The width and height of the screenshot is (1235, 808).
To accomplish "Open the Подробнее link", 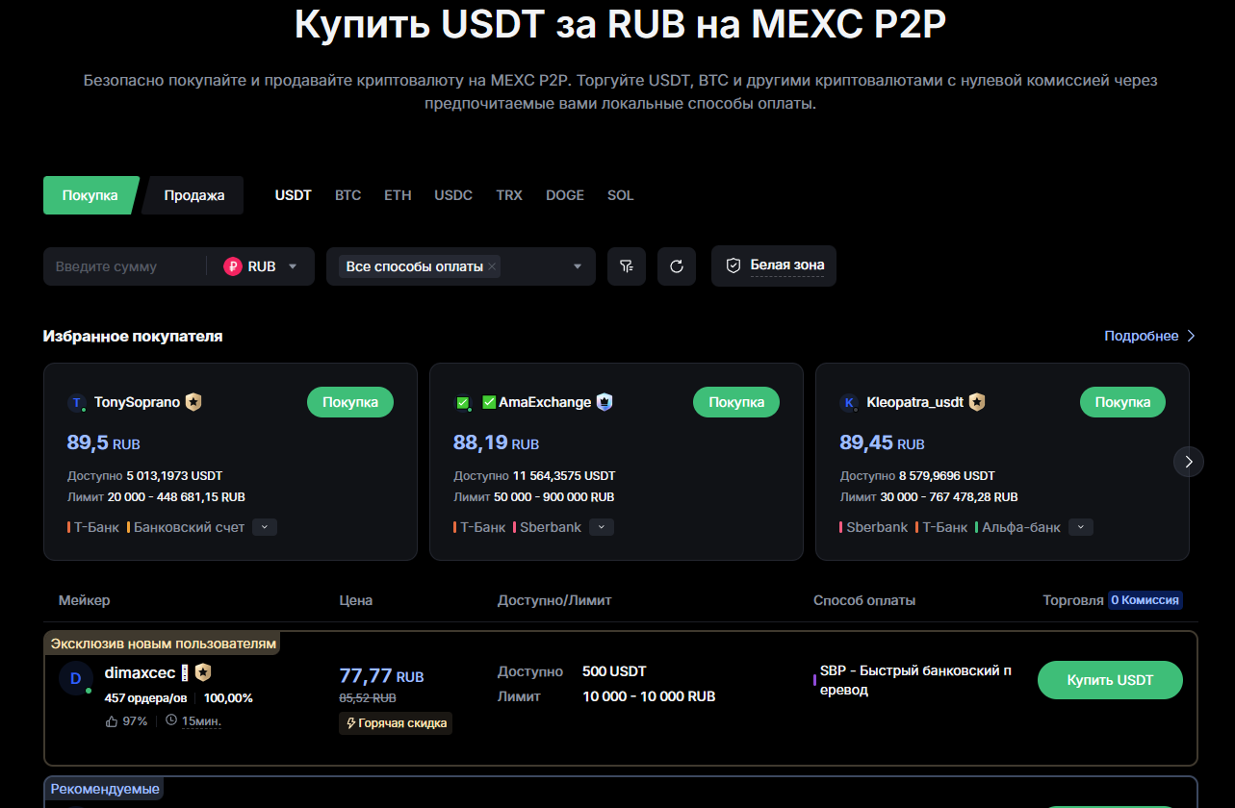I will 1149,336.
